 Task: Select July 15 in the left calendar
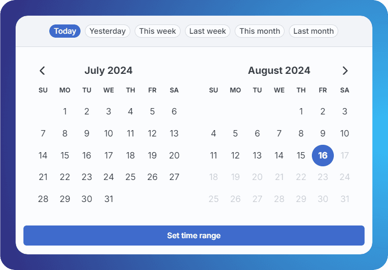click(x=65, y=156)
